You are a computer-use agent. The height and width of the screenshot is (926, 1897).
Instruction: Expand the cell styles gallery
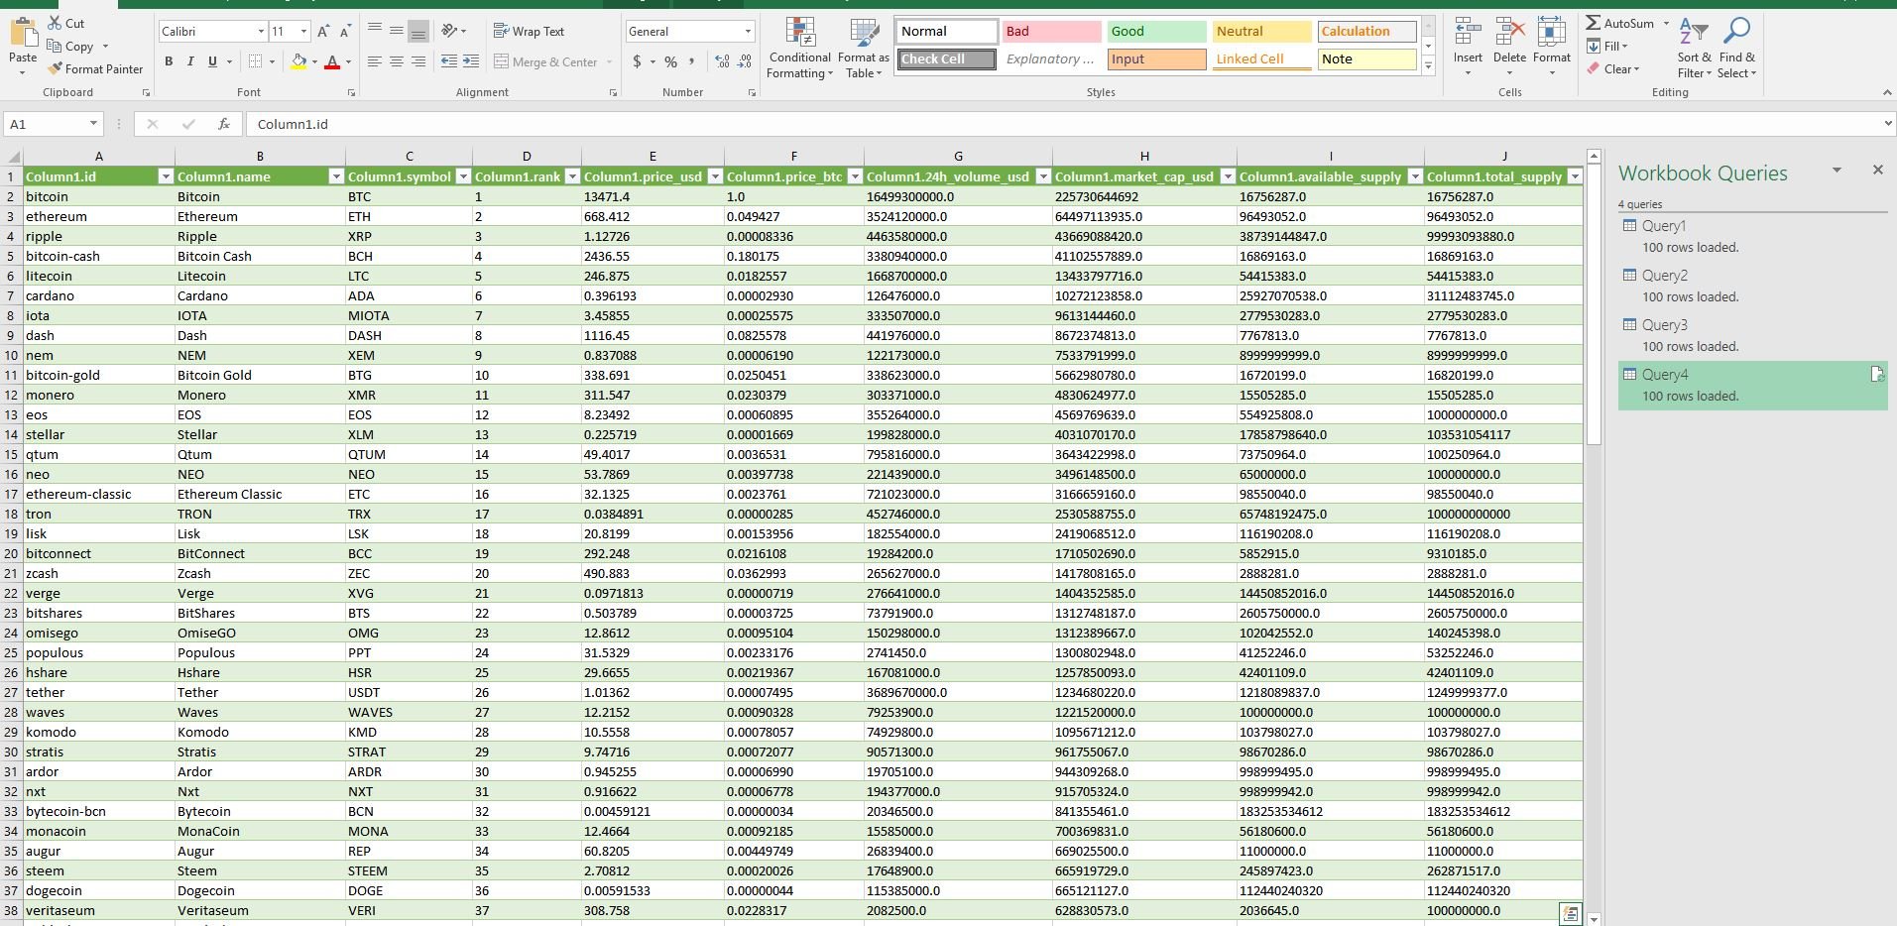(x=1428, y=66)
